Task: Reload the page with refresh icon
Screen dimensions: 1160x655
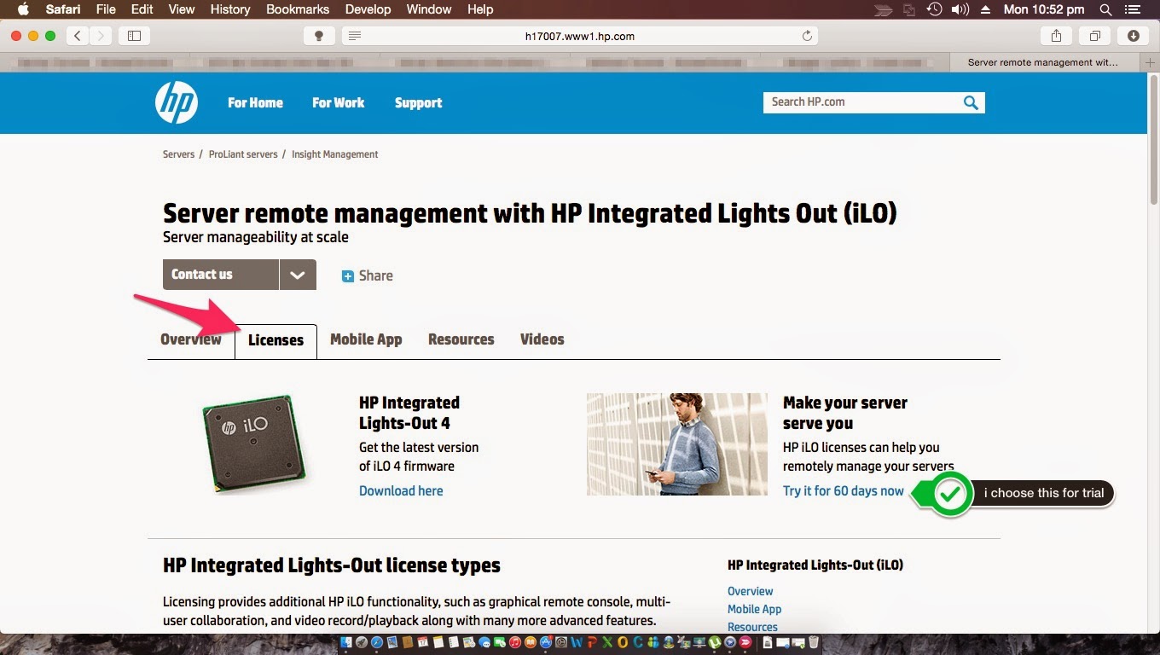Action: (807, 36)
